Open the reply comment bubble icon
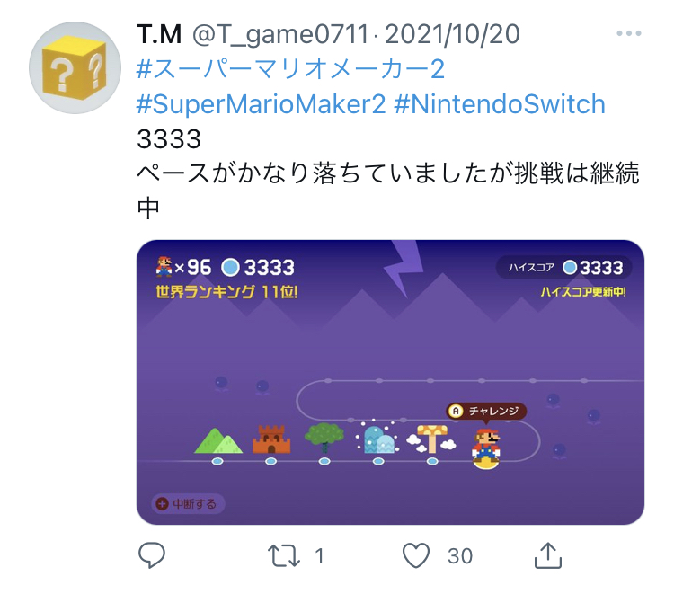The width and height of the screenshot is (674, 594). tap(152, 555)
